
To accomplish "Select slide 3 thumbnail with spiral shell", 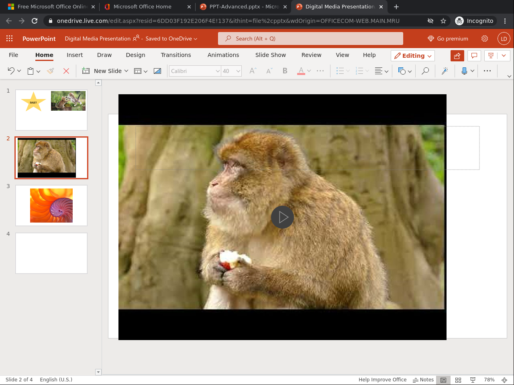I will 51,205.
